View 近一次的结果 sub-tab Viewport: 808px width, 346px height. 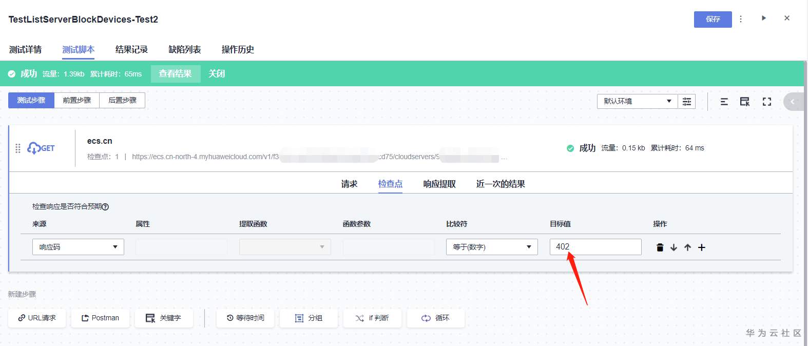[x=501, y=184]
